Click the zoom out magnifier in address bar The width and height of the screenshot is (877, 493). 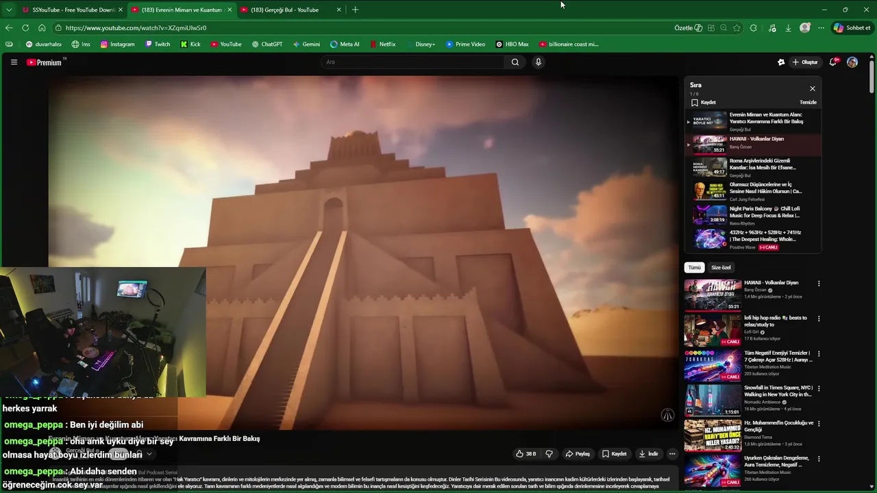(x=724, y=28)
